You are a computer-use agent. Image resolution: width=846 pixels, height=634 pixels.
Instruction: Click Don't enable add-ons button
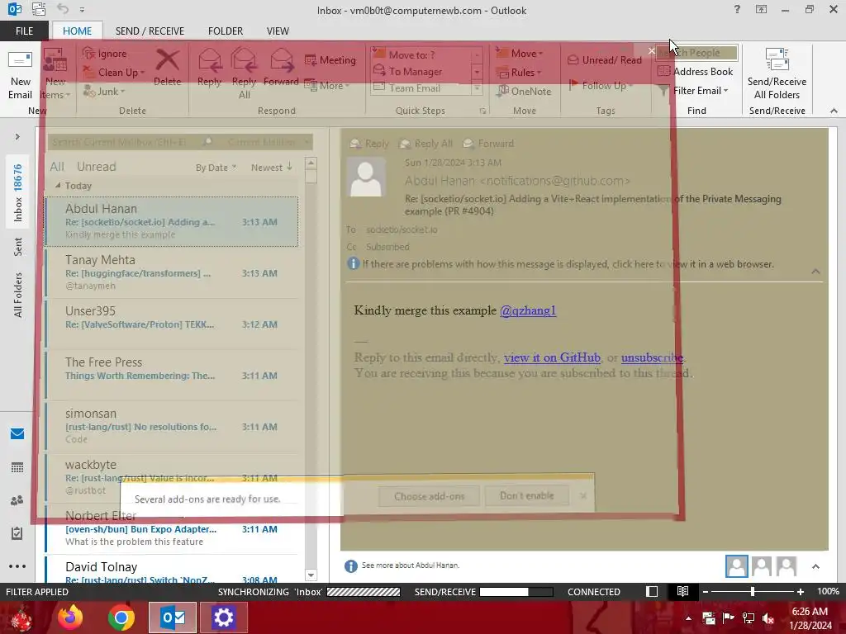[x=526, y=495]
